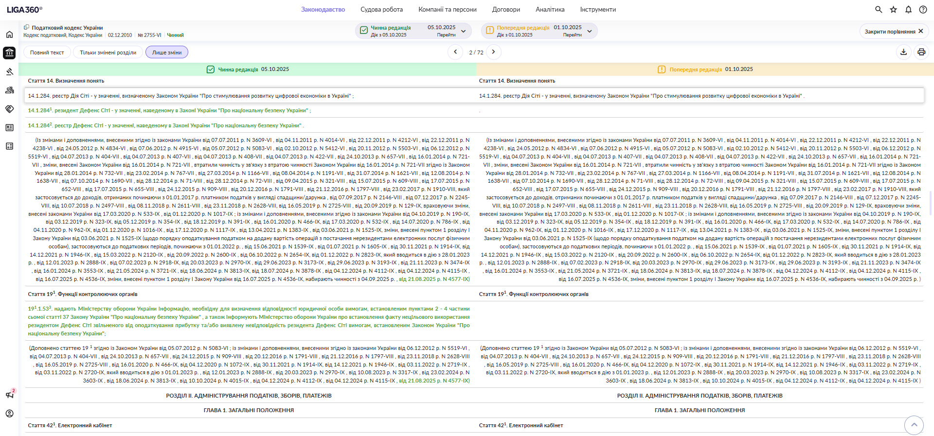Select 'Повний текст' view mode
The width and height of the screenshot is (934, 436).
coord(47,52)
